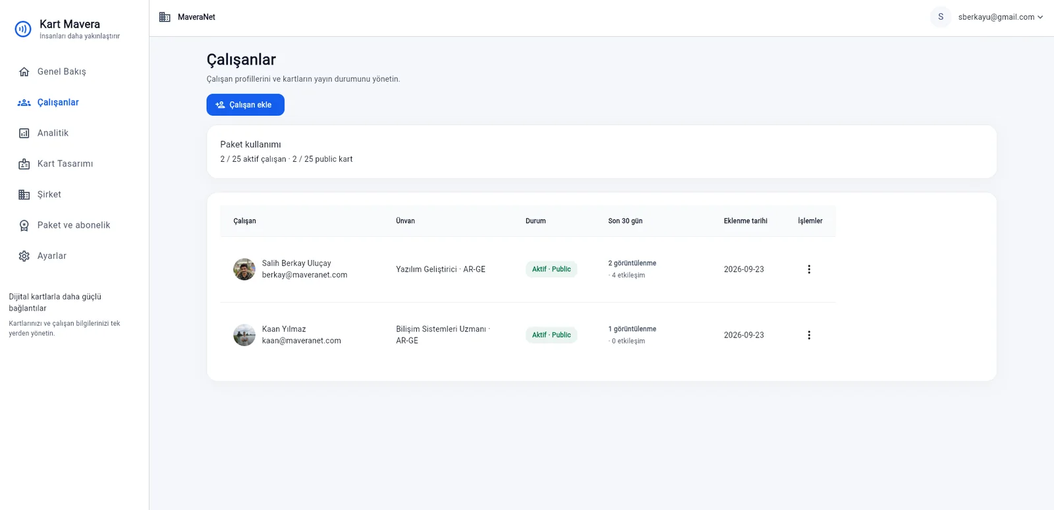Click the title Yazılım Geliştirici · AR-GE
The height and width of the screenshot is (510, 1054).
441,269
